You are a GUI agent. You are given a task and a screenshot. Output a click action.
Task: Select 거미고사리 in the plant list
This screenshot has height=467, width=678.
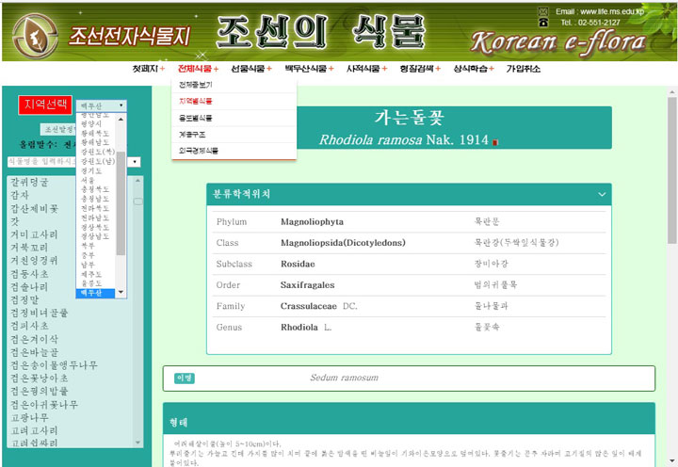(x=34, y=234)
